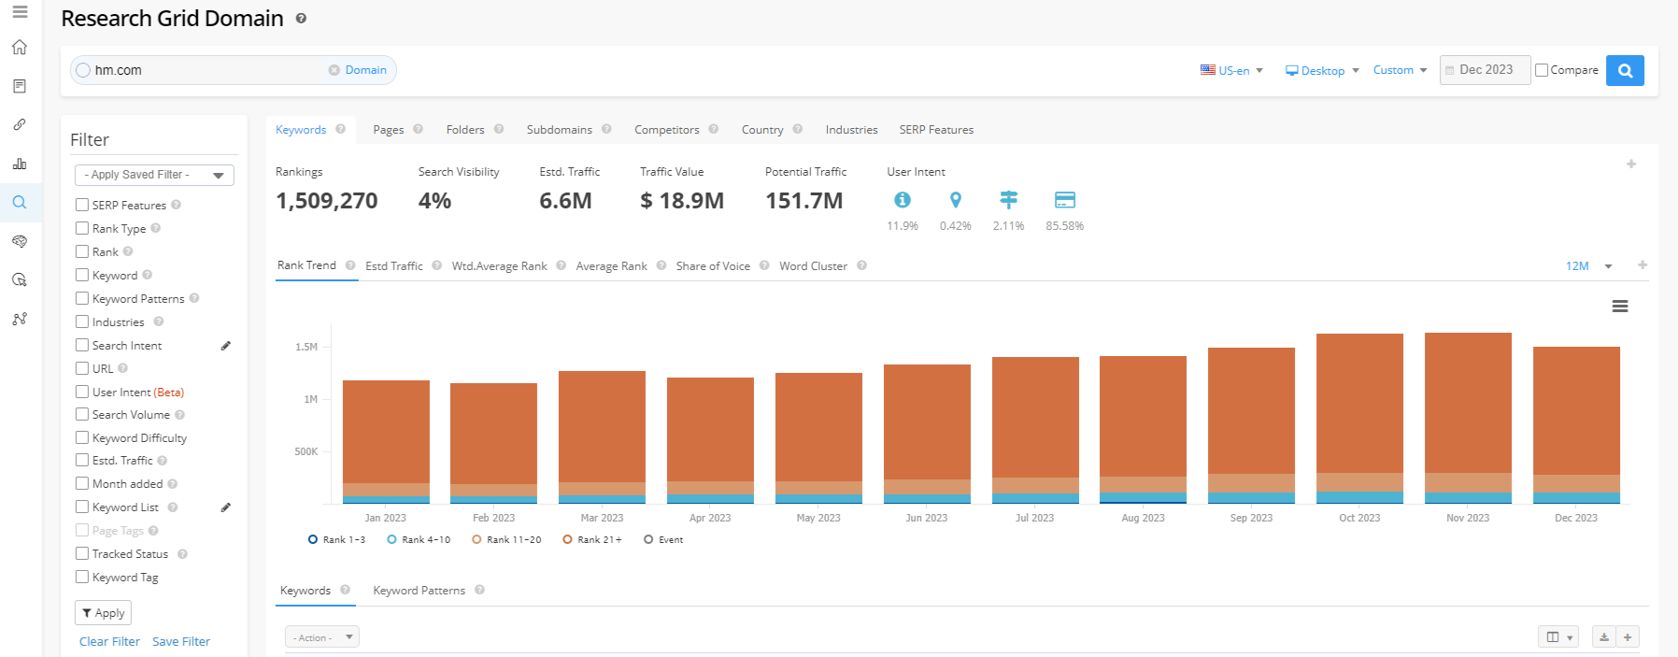The image size is (1678, 657).
Task: Click the hm.com domain input field
Action: point(206,70)
